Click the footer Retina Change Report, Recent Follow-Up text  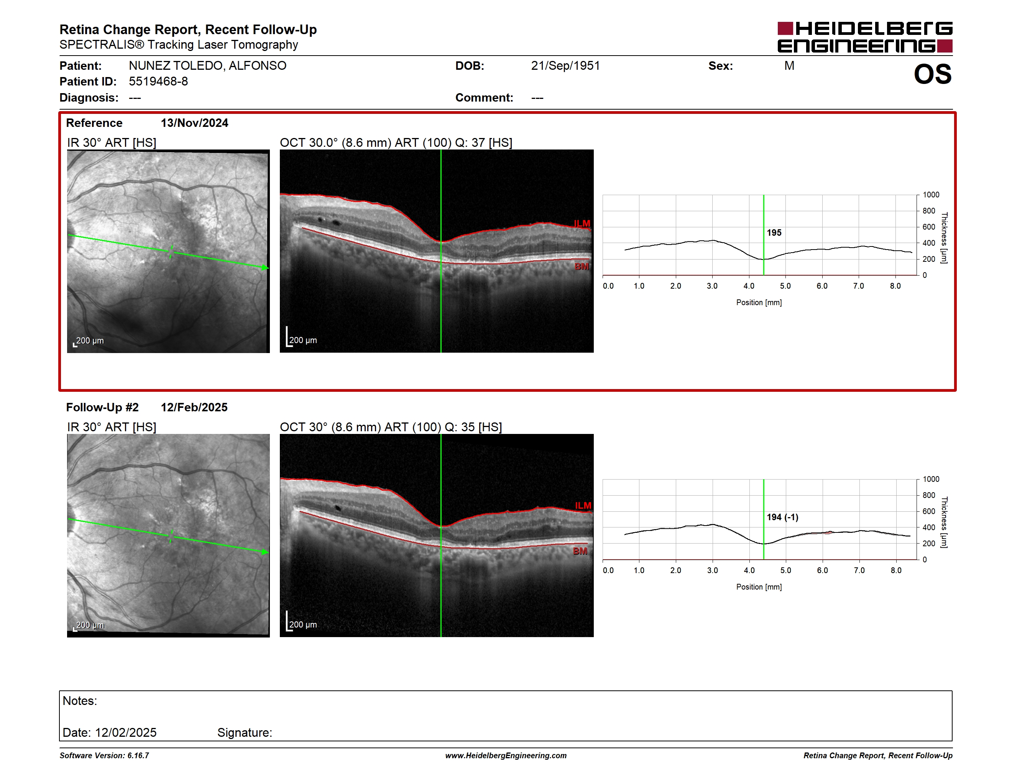(878, 756)
